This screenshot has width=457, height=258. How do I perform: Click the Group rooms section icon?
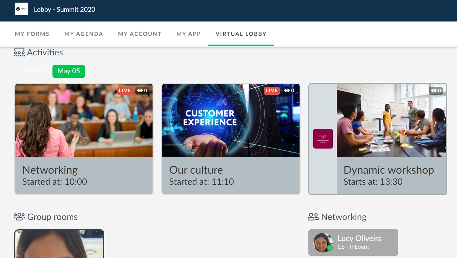pyautogui.click(x=20, y=217)
